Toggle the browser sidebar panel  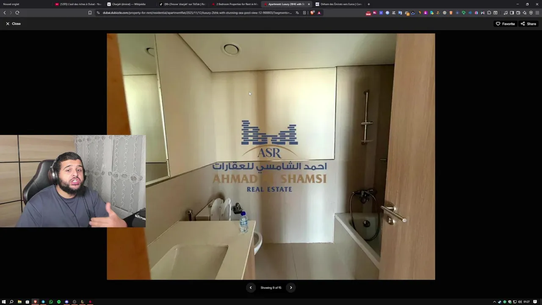[x=512, y=13]
